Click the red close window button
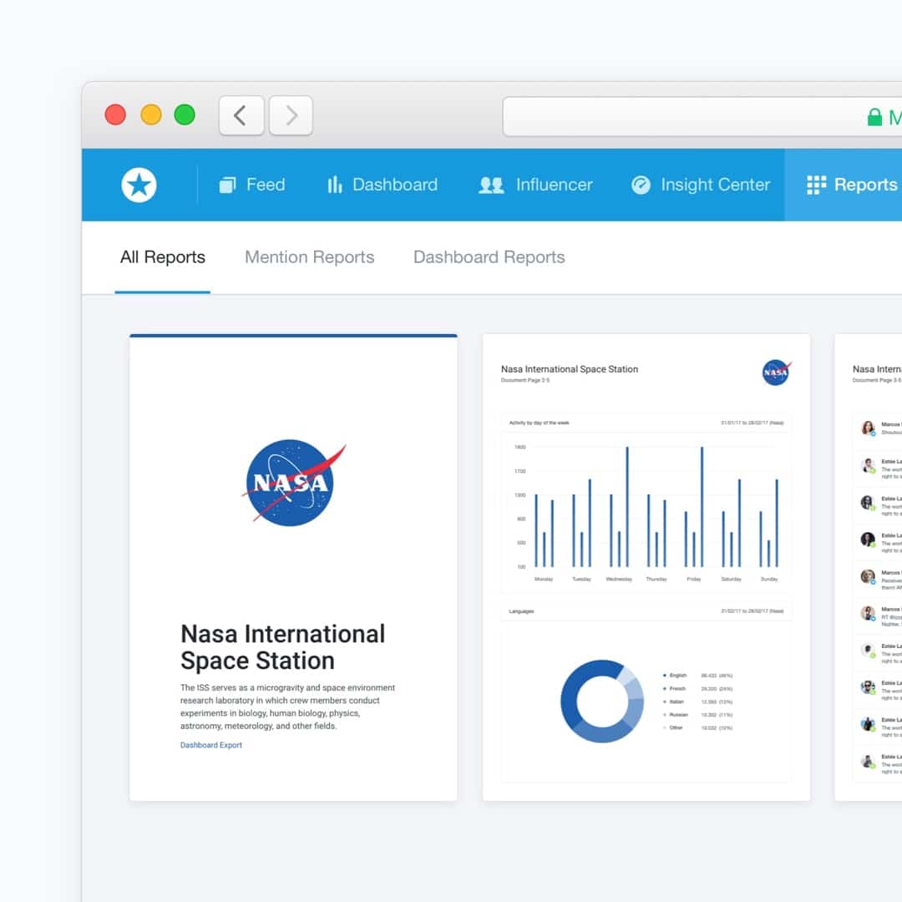Image resolution: width=902 pixels, height=902 pixels. tap(115, 114)
